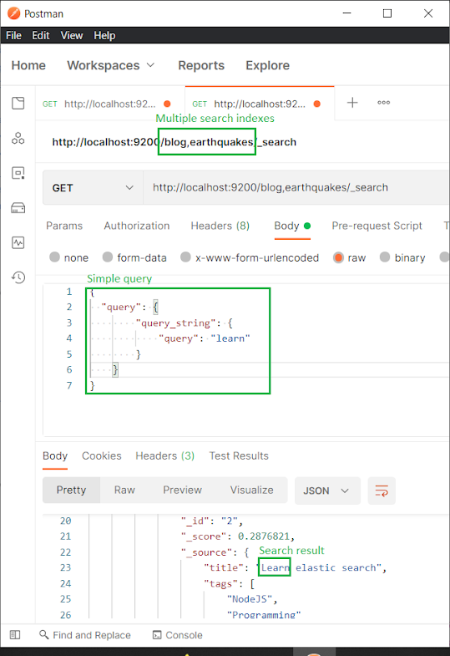
Task: Switch response view to Raw
Action: coord(124,490)
